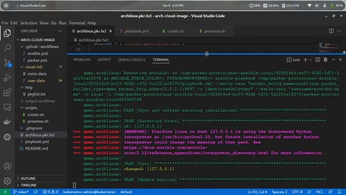
Task: Open Source Control view with badge
Action: click(7, 63)
